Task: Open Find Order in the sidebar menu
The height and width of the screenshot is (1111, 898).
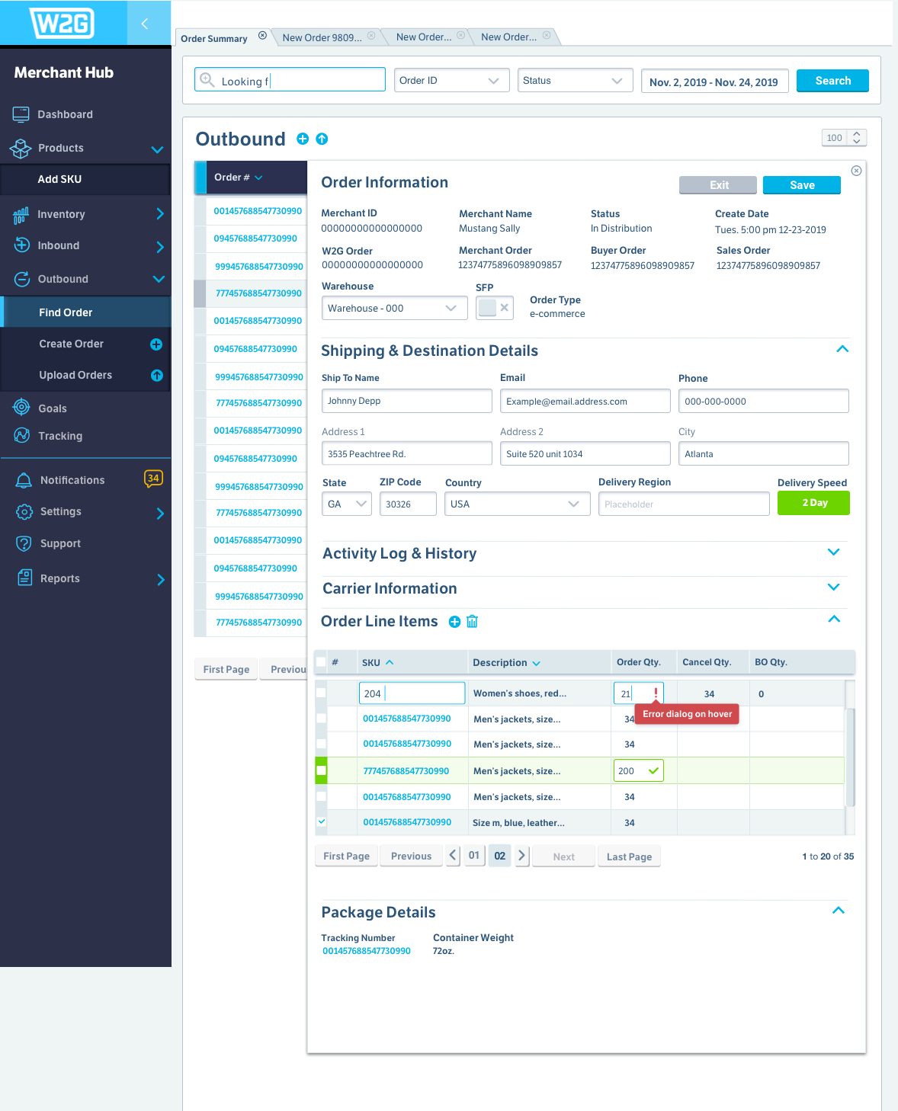Action: pos(66,312)
